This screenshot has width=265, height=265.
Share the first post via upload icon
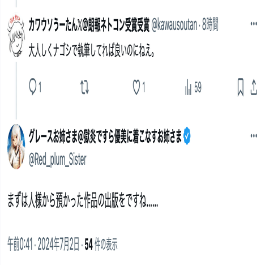click(x=254, y=87)
